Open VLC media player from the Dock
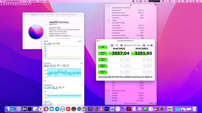 (101, 109)
